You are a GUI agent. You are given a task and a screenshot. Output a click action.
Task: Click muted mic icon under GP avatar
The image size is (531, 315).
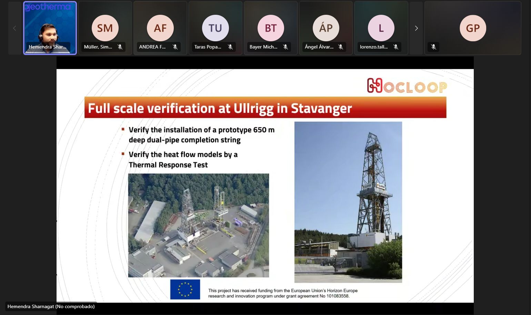coord(434,47)
